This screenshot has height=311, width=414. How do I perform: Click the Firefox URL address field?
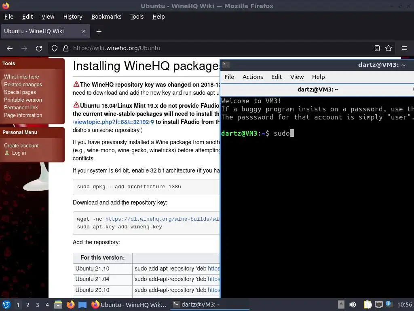(221, 48)
